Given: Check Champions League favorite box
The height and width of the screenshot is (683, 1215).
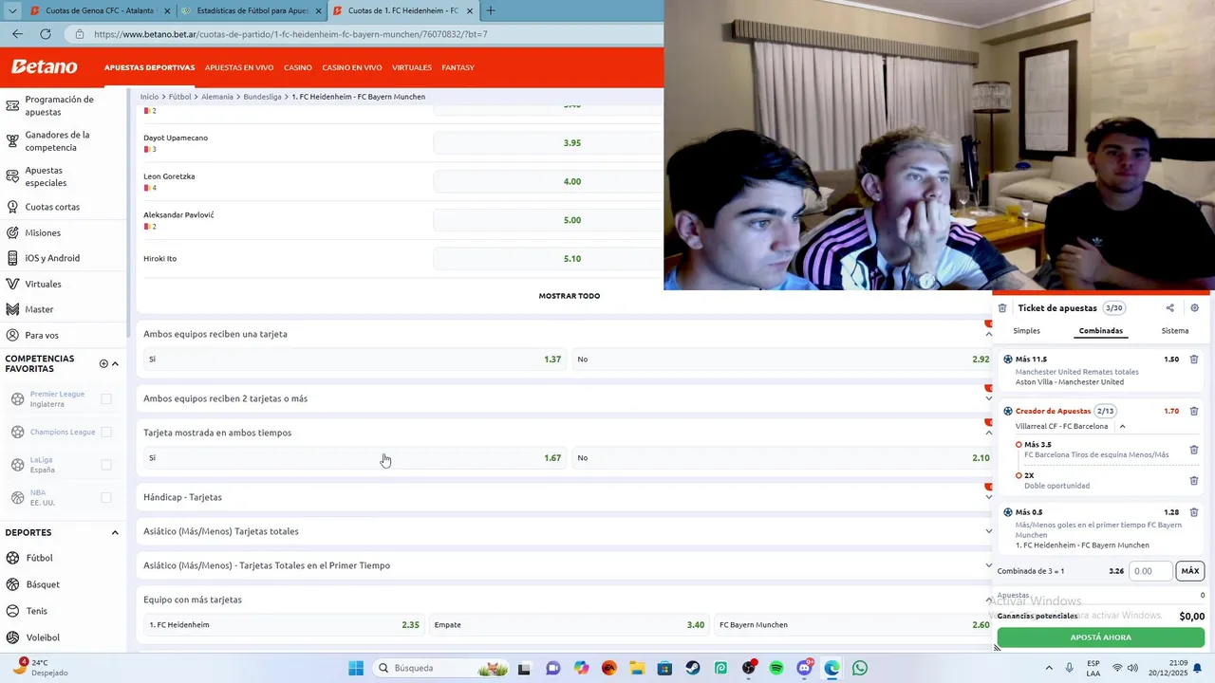Looking at the screenshot, I should (x=106, y=432).
